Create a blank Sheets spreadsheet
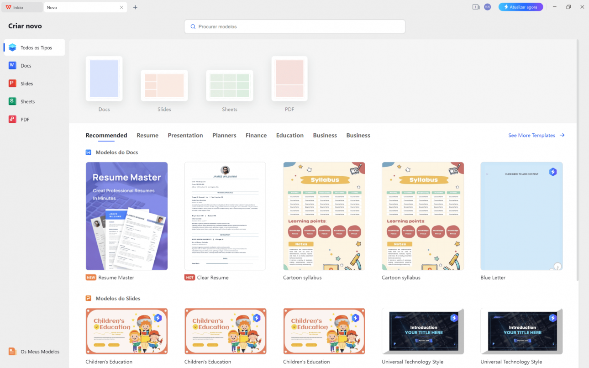 coord(230,85)
